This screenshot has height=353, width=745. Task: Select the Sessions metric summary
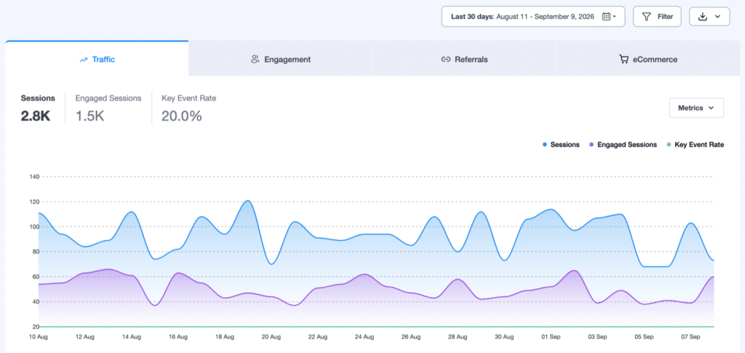38,108
